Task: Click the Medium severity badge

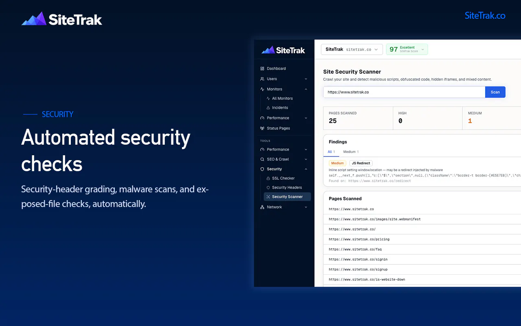Action: click(337, 163)
